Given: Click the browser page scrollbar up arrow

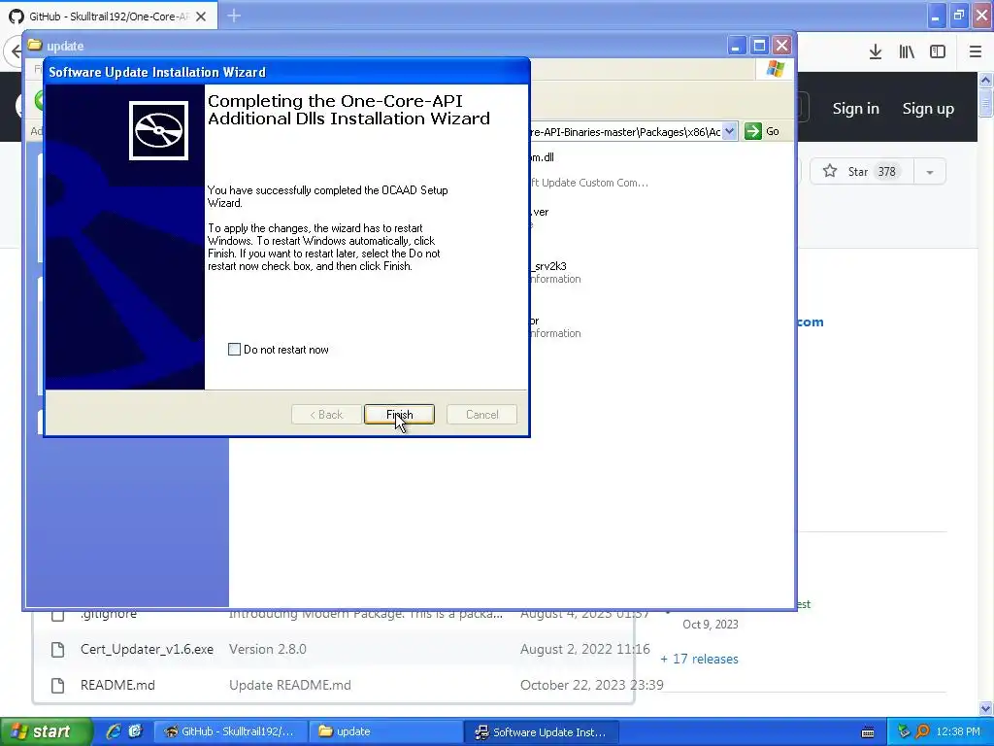Looking at the screenshot, I should tap(986, 80).
